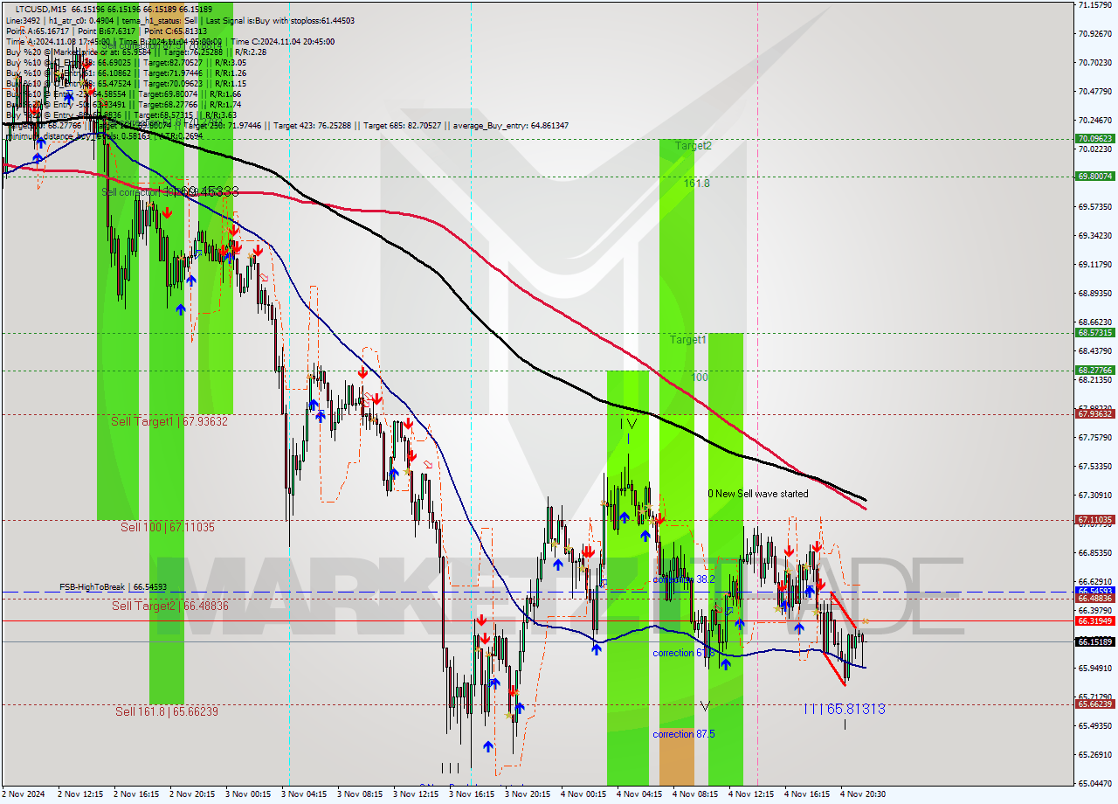Click the 'Target1' label on green zone
This screenshot has width=1118, height=804.
pyautogui.click(x=688, y=339)
